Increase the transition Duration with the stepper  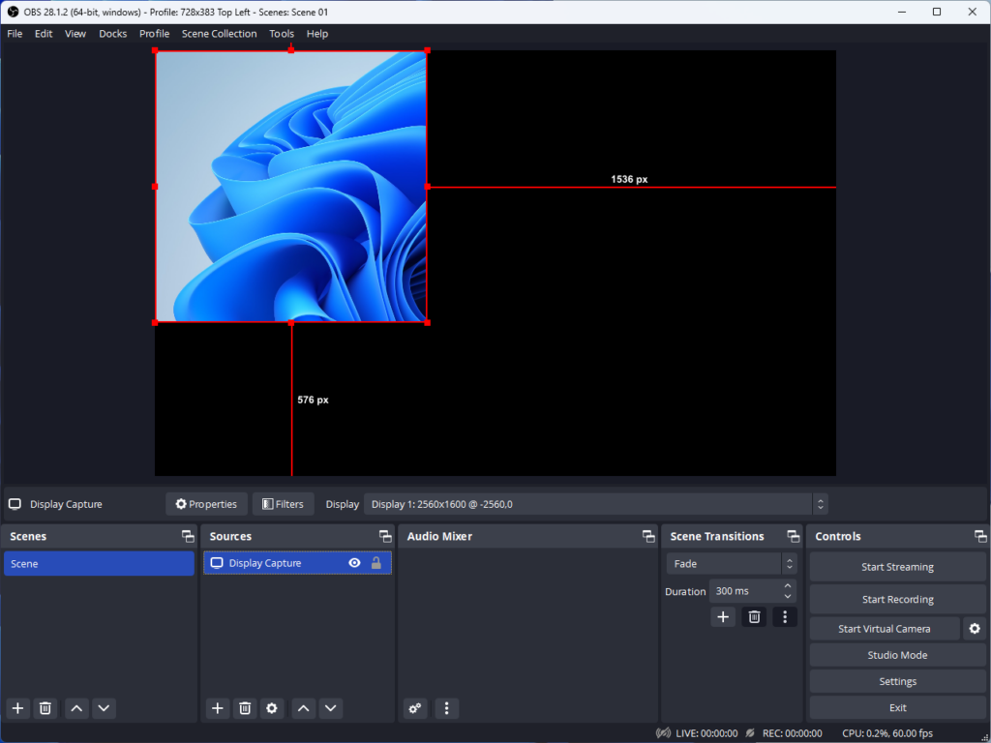788,586
